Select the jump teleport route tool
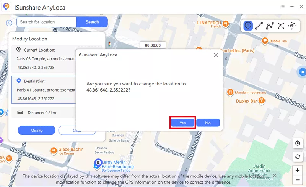The height and width of the screenshot is (187, 306). click(281, 26)
